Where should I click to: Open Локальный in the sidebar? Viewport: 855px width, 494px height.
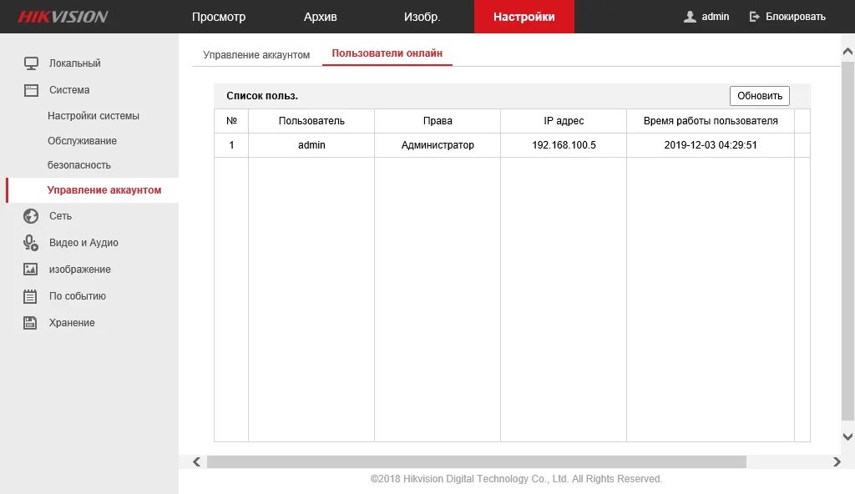click(x=74, y=63)
